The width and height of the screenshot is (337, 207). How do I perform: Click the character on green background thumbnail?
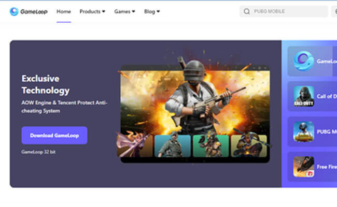pos(210,145)
